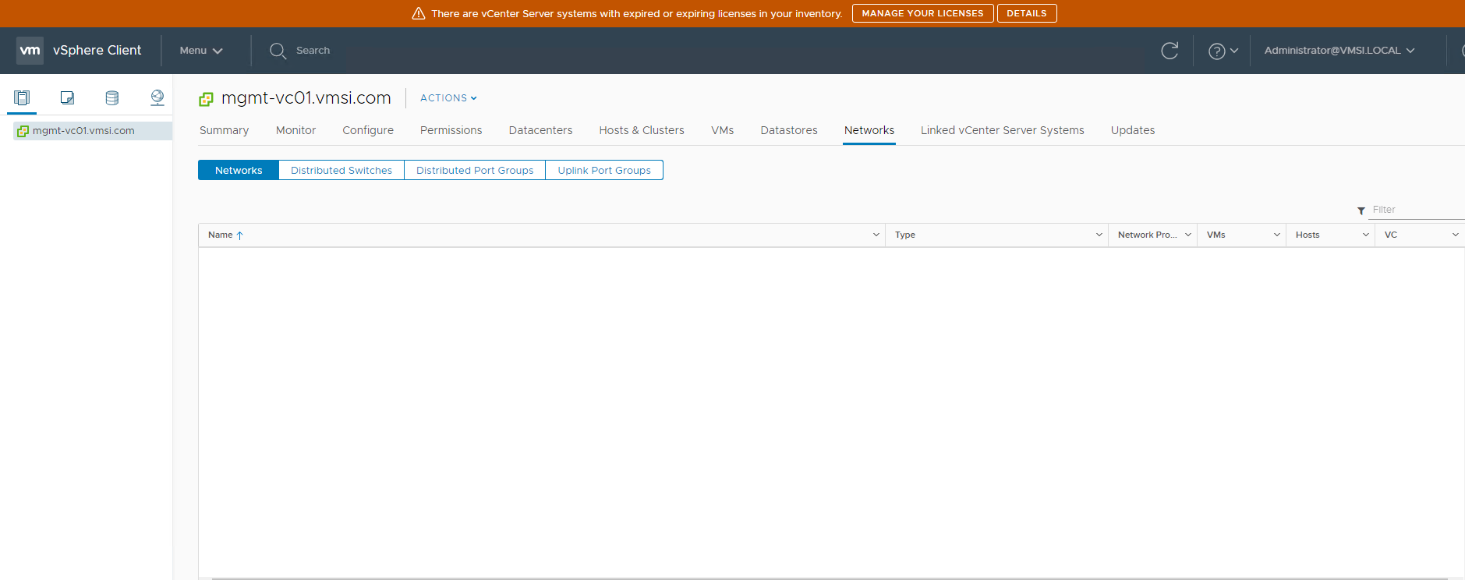
Task: Click the VMware vm logo
Action: coord(30,51)
